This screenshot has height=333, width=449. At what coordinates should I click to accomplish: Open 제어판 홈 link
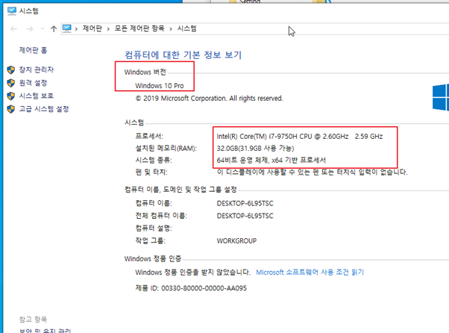pyautogui.click(x=33, y=50)
